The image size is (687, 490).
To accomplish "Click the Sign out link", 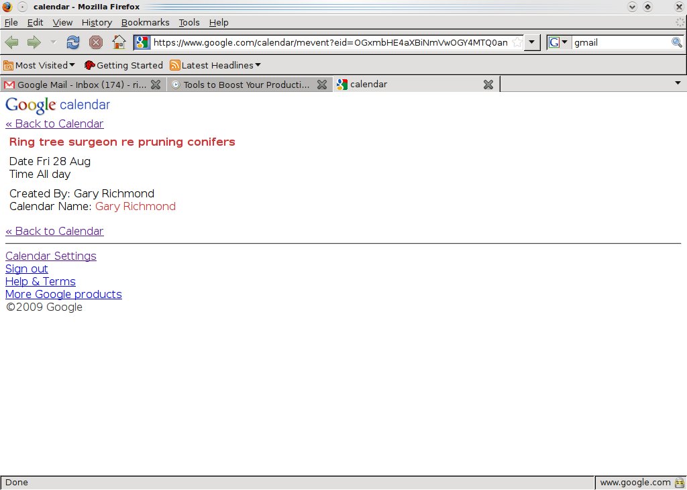I will pyautogui.click(x=27, y=269).
